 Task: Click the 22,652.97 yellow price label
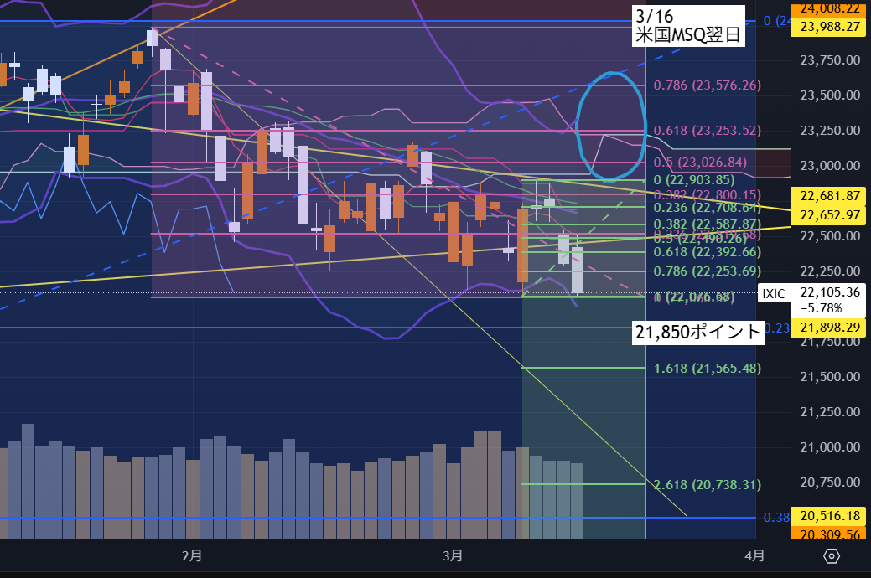coord(830,215)
